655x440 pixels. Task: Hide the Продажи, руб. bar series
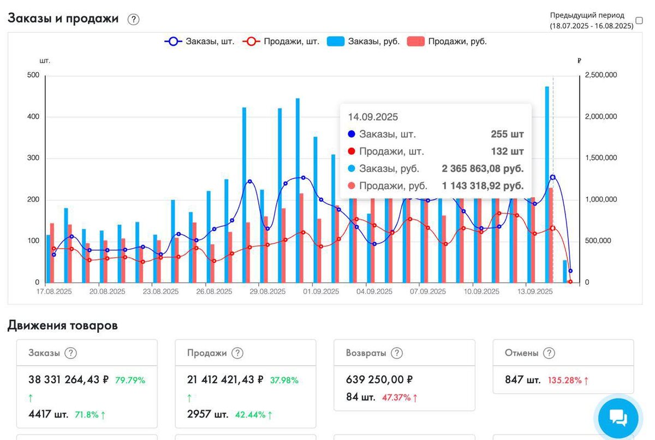pyautogui.click(x=447, y=42)
